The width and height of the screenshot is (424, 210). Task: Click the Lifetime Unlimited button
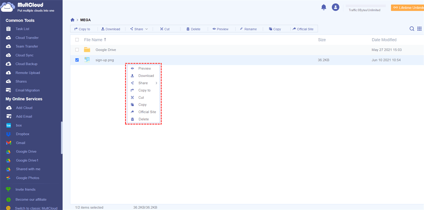(407, 7)
